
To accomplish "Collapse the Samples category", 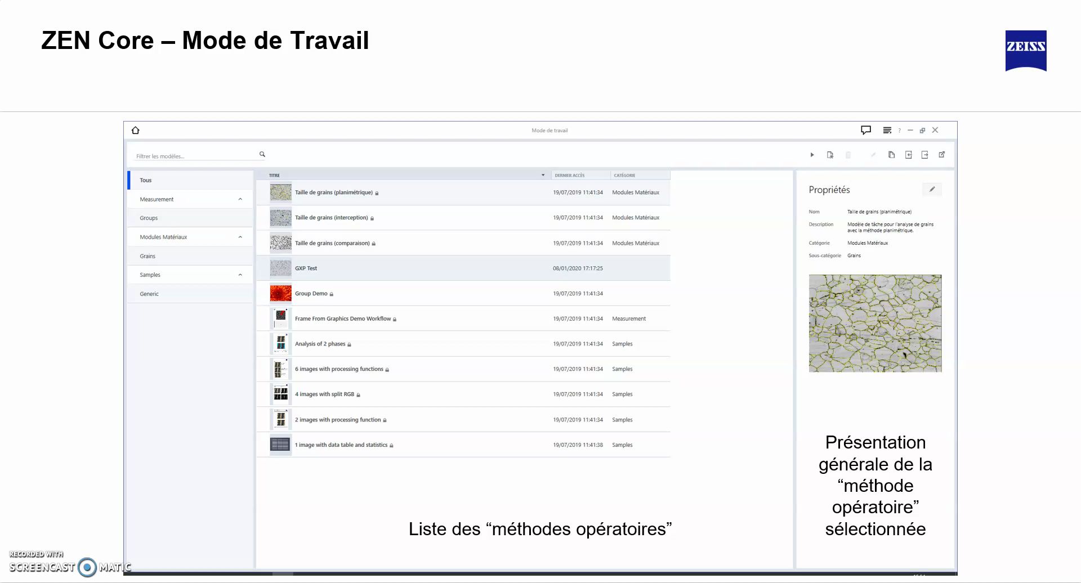I will (240, 275).
